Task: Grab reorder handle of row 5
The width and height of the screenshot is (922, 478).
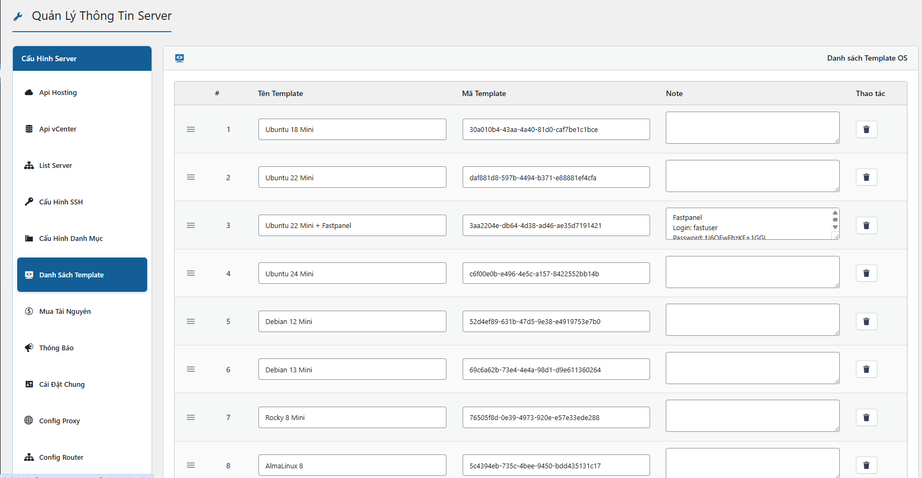Action: pos(191,321)
